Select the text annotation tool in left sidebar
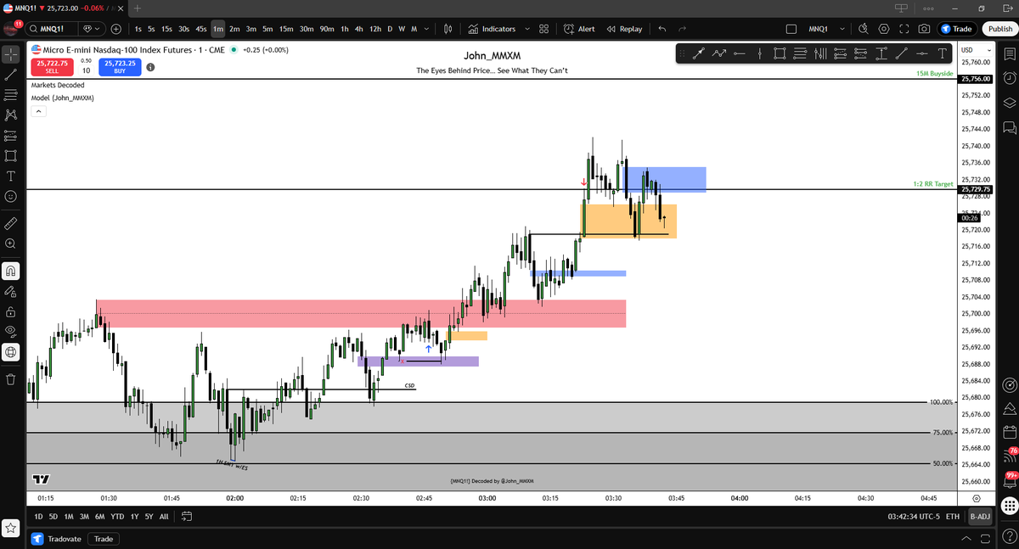 point(11,176)
